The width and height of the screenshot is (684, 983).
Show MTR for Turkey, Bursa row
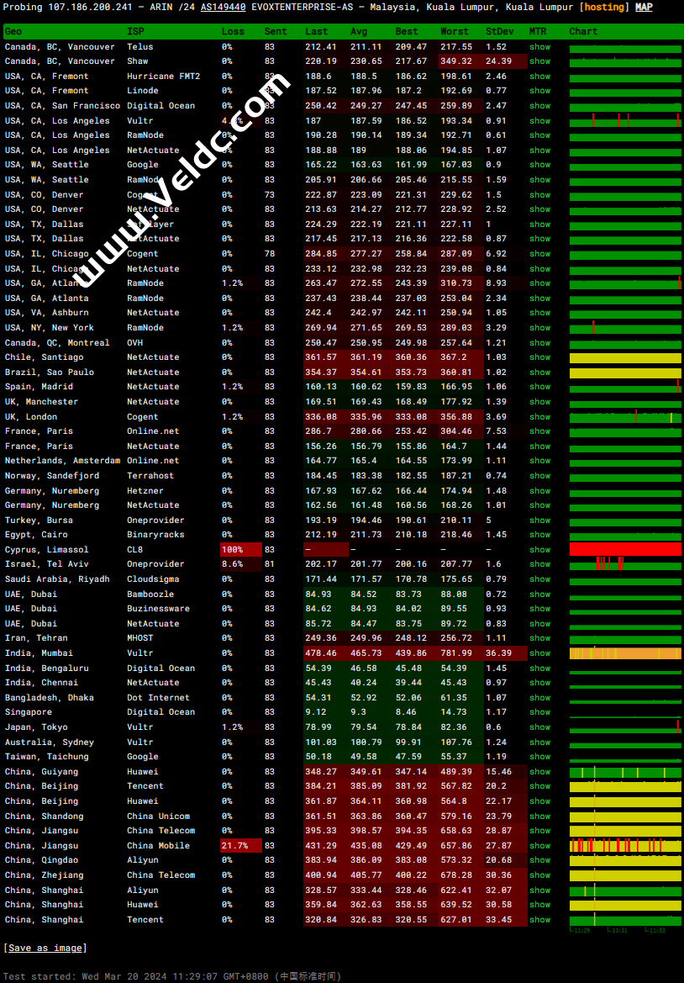[540, 520]
